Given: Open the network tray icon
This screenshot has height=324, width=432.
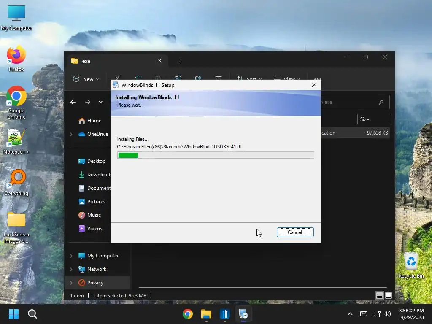Looking at the screenshot, I should coord(377,314).
